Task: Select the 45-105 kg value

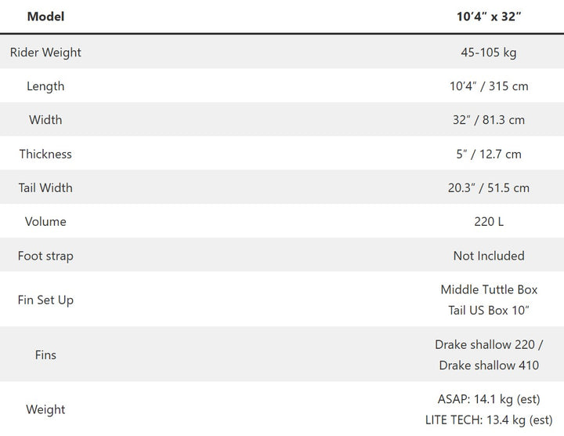Action: (489, 53)
